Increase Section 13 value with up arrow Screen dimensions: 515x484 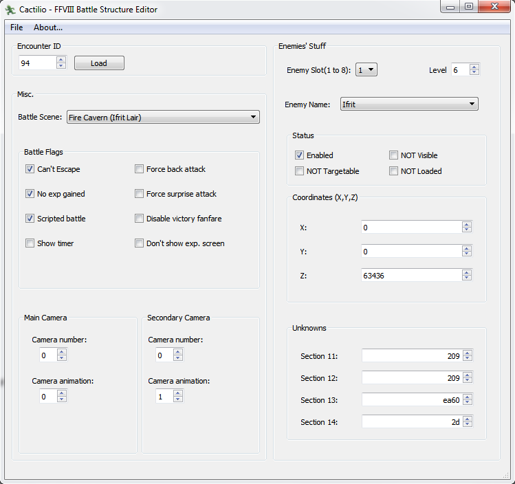click(468, 397)
